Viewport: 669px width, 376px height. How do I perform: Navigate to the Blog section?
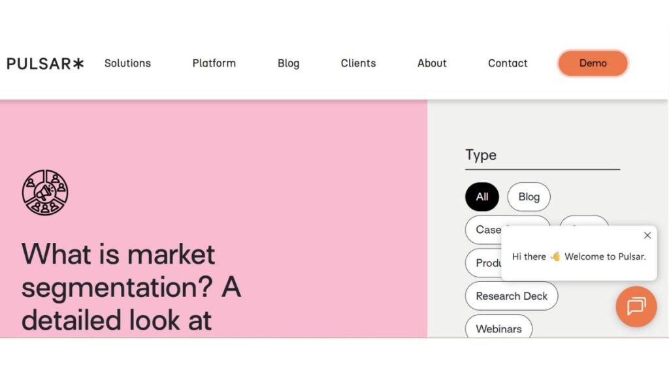click(x=288, y=63)
